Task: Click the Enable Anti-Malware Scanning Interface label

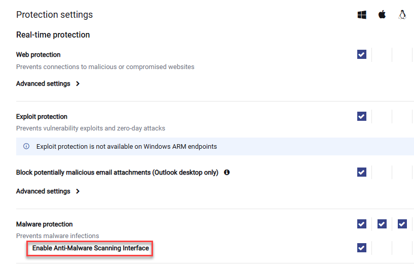Action: tap(91, 248)
